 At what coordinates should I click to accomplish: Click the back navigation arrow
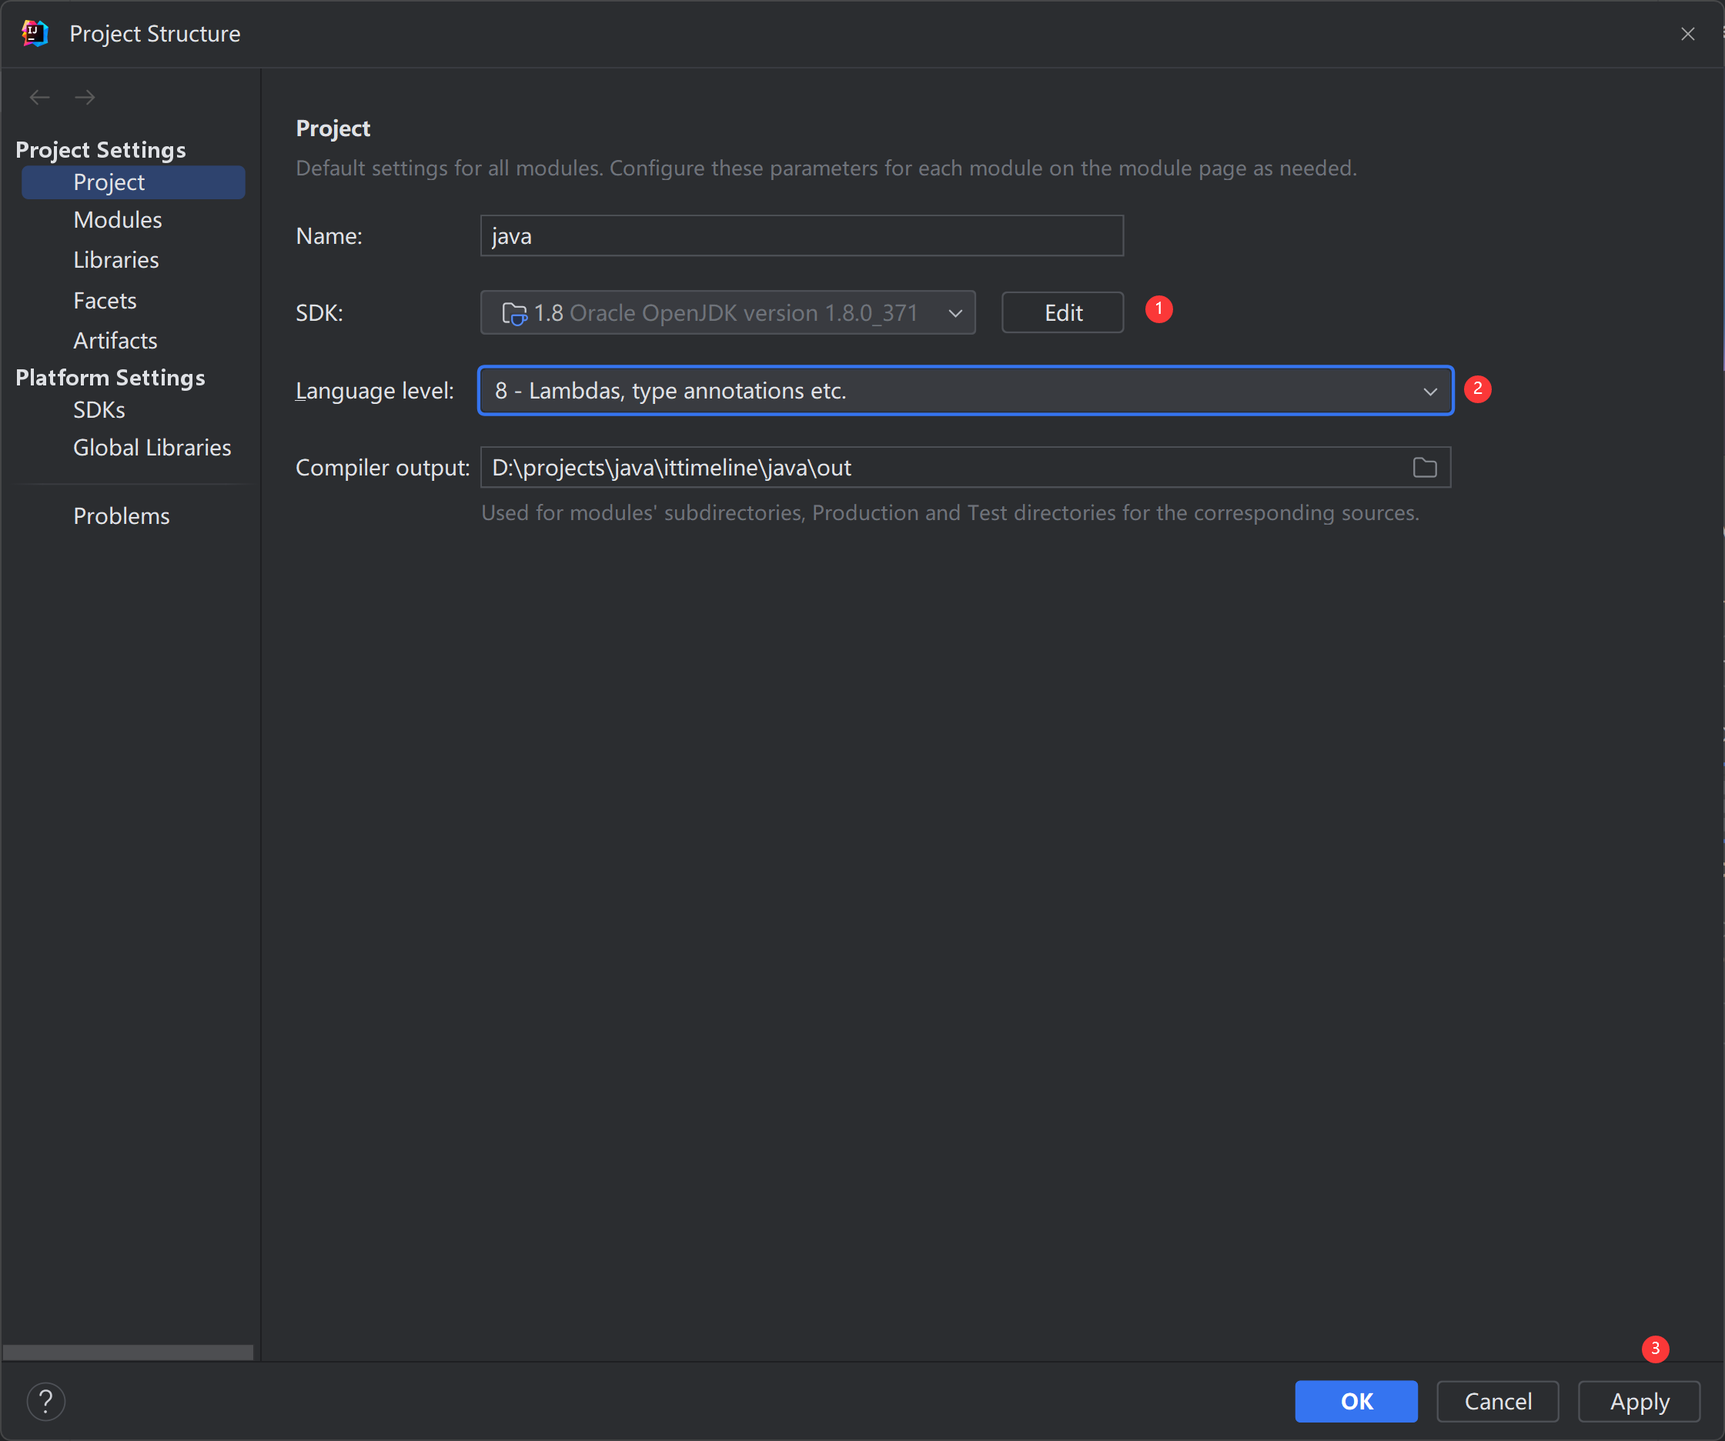(x=39, y=98)
